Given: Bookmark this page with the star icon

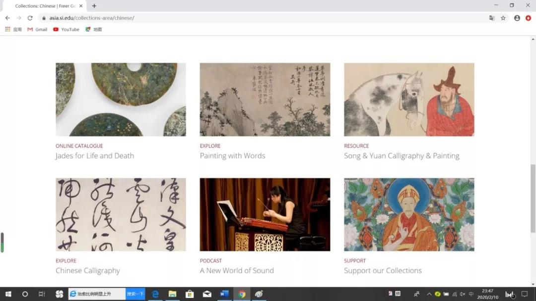Looking at the screenshot, I should tap(503, 18).
